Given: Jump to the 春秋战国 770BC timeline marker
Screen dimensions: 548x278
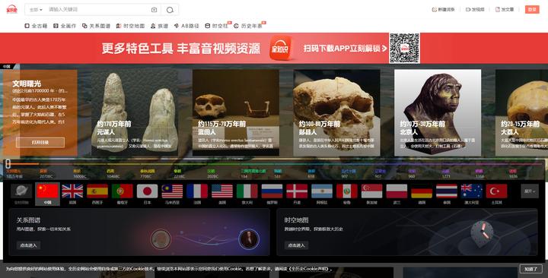Looking at the screenshot, I should (147, 174).
